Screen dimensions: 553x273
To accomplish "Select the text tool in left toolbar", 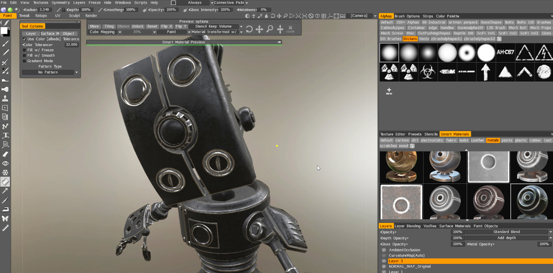I will tap(6, 135).
